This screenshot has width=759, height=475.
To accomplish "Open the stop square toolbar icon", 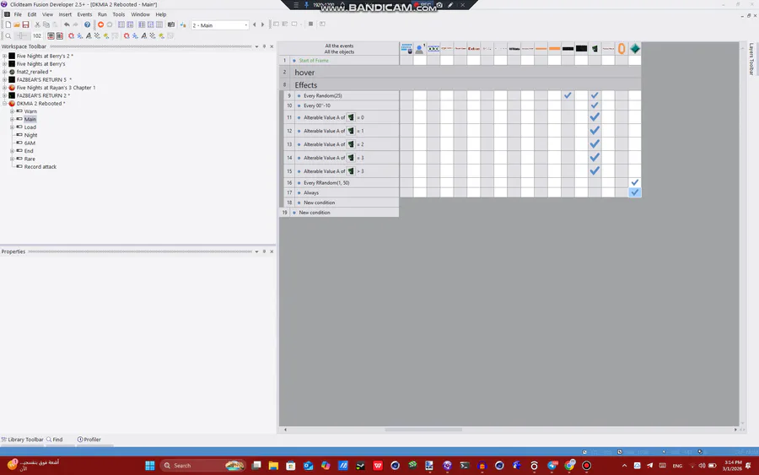I will [310, 24].
